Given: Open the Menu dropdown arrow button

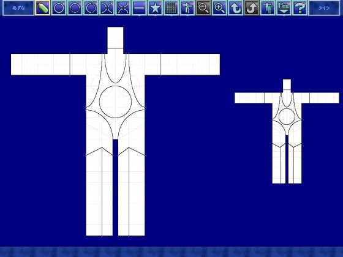Looking at the screenshot, I should [284, 8].
